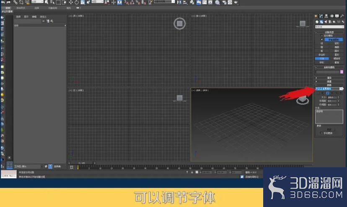
Task: Open the 工作区 workspace dropdown
Action: [x=28, y=166]
